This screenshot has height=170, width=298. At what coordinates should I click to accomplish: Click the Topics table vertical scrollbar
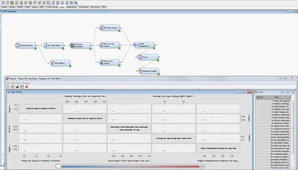coord(293,134)
